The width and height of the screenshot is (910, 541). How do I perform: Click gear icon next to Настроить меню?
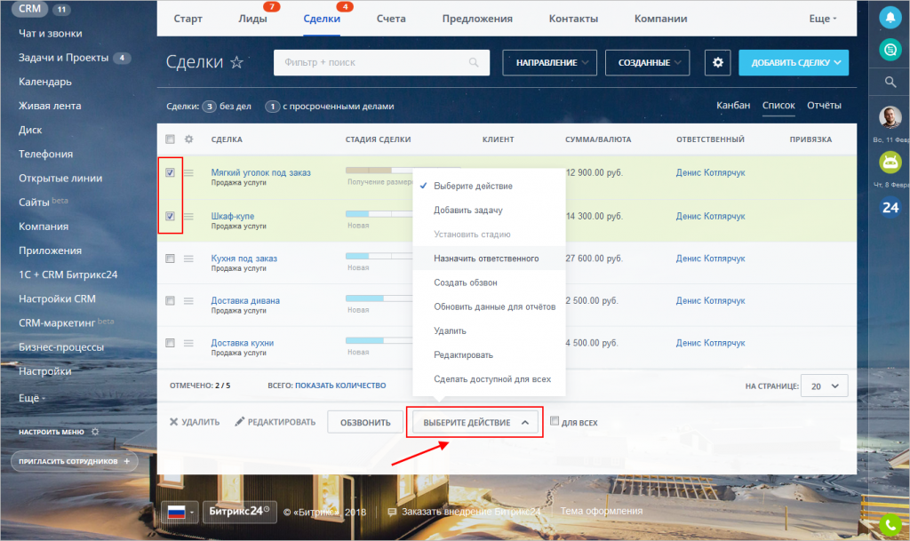pyautogui.click(x=95, y=432)
